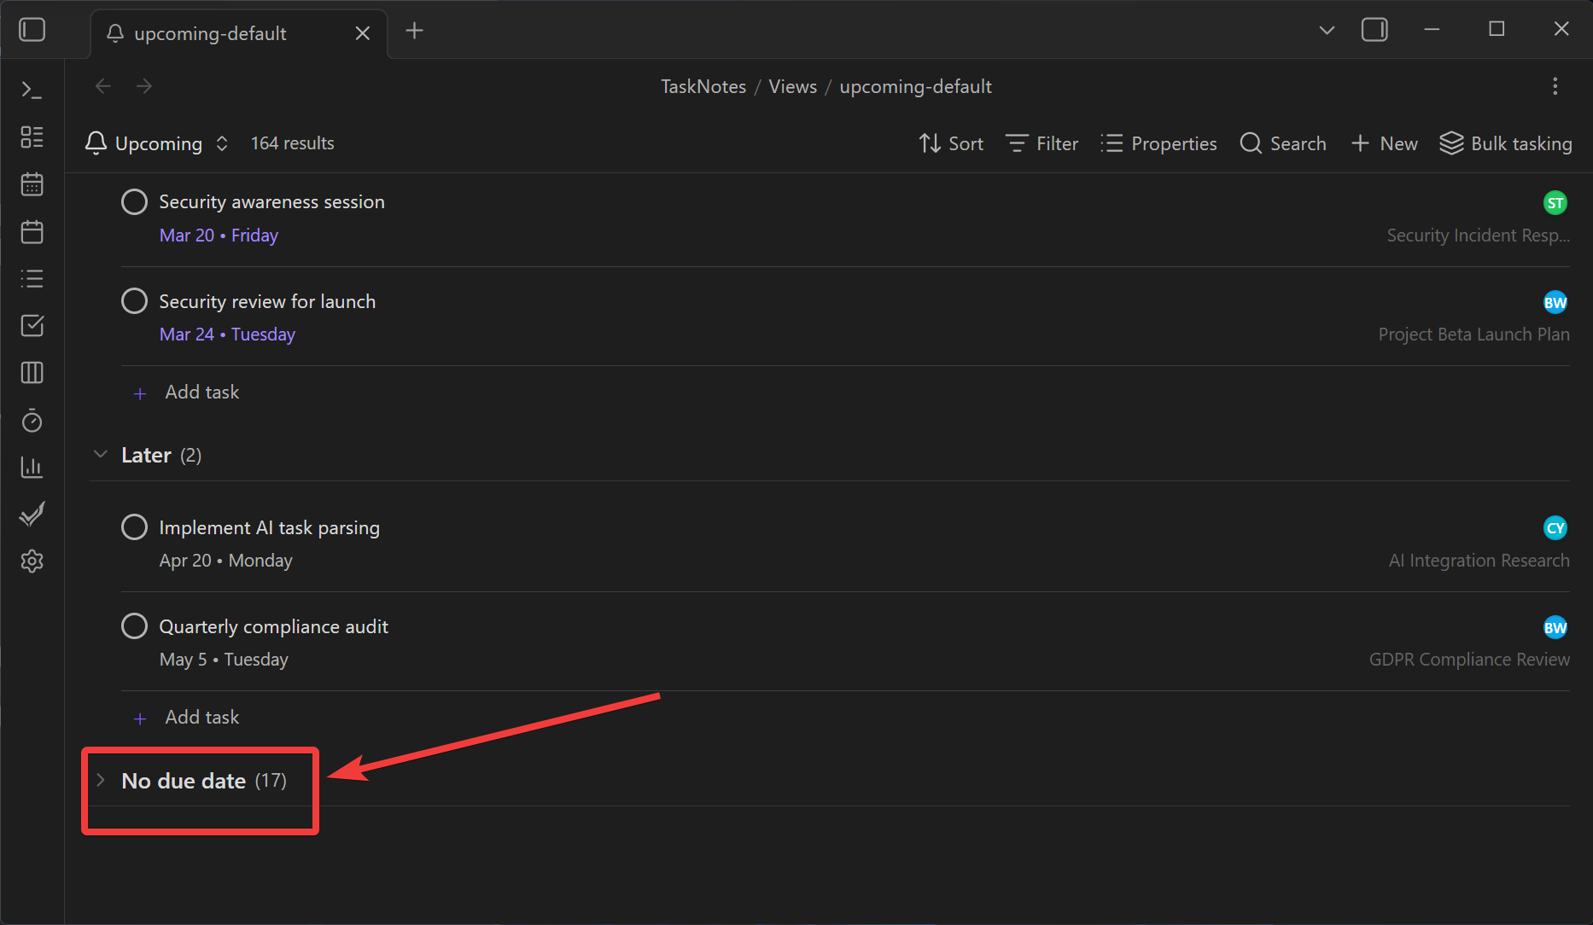Click Add task under Quarterly compliance audit
This screenshot has width=1593, height=925.
point(201,717)
